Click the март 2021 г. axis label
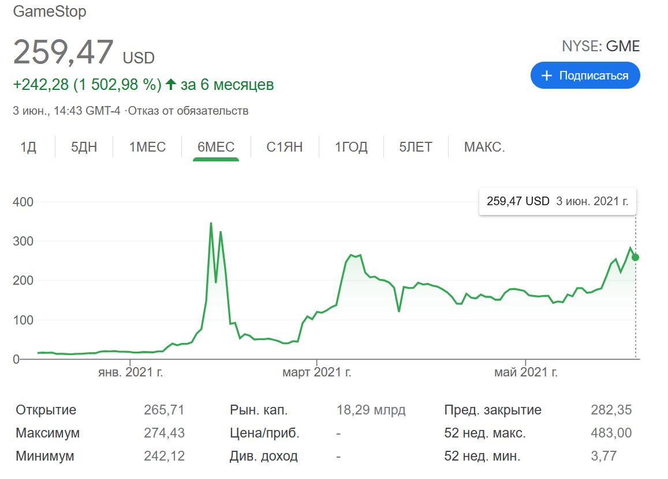This screenshot has height=479, width=668. (x=316, y=373)
